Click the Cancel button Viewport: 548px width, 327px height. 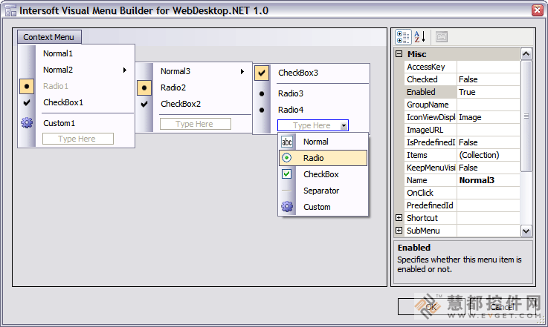pos(502,307)
